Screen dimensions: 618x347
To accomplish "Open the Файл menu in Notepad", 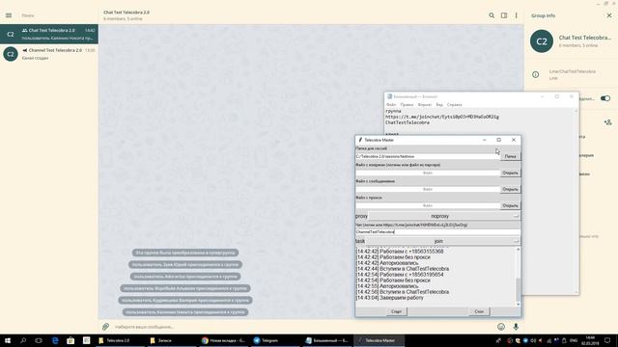I will click(x=391, y=105).
